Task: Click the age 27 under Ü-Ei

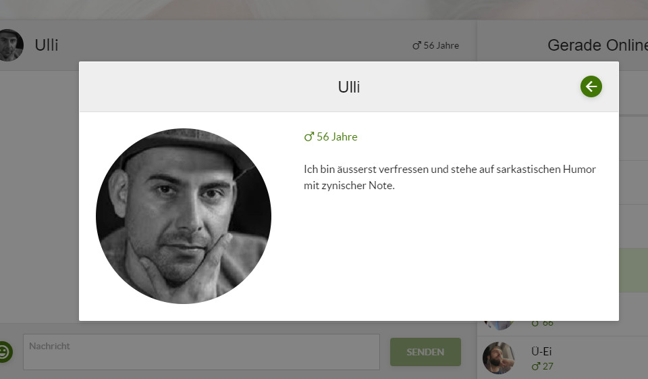Action: [547, 366]
